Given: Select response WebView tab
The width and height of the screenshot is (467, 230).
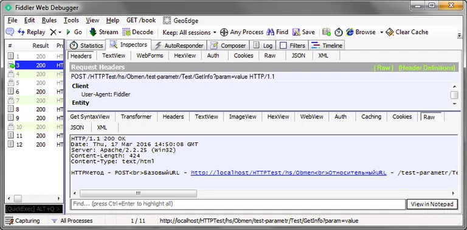Looking at the screenshot, I should click(x=311, y=117).
